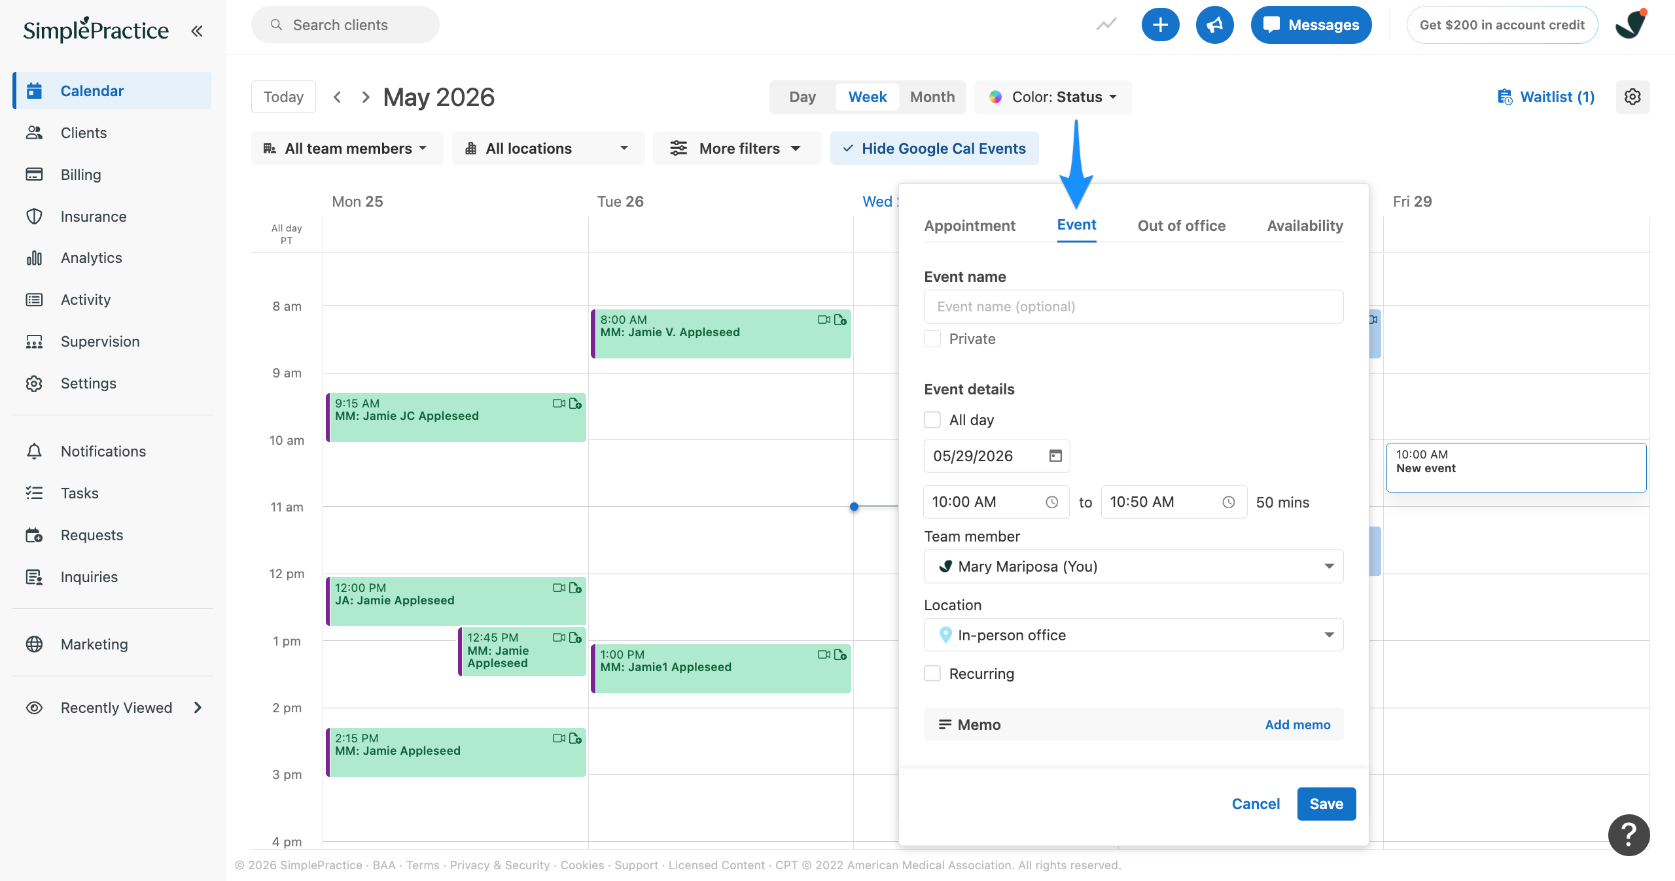Go to next week arrow

(366, 97)
